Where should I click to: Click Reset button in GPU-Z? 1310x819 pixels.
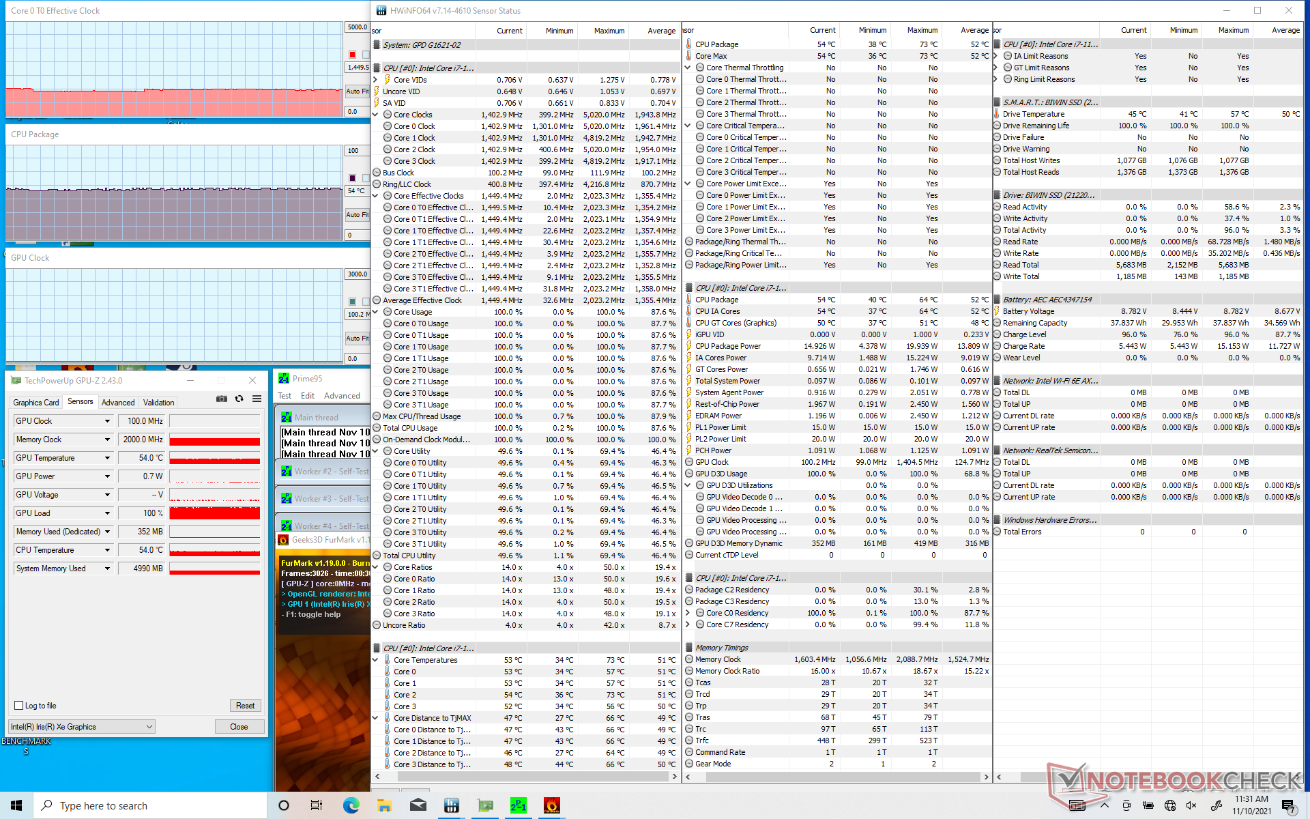click(x=245, y=706)
